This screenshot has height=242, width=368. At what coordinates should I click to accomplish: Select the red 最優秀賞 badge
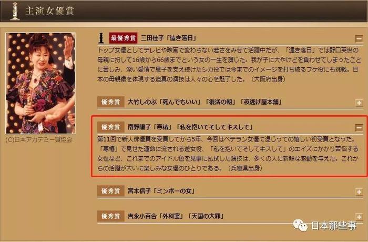tap(123, 38)
